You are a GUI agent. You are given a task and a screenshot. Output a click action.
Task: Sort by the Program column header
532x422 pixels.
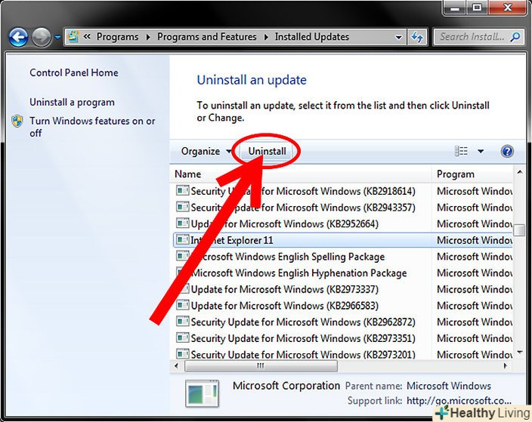click(x=472, y=174)
